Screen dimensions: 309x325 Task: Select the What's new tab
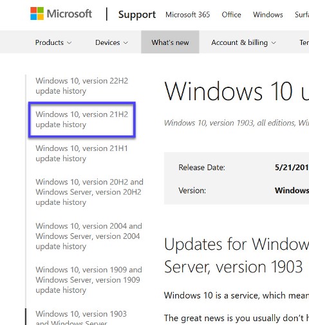pos(170,42)
